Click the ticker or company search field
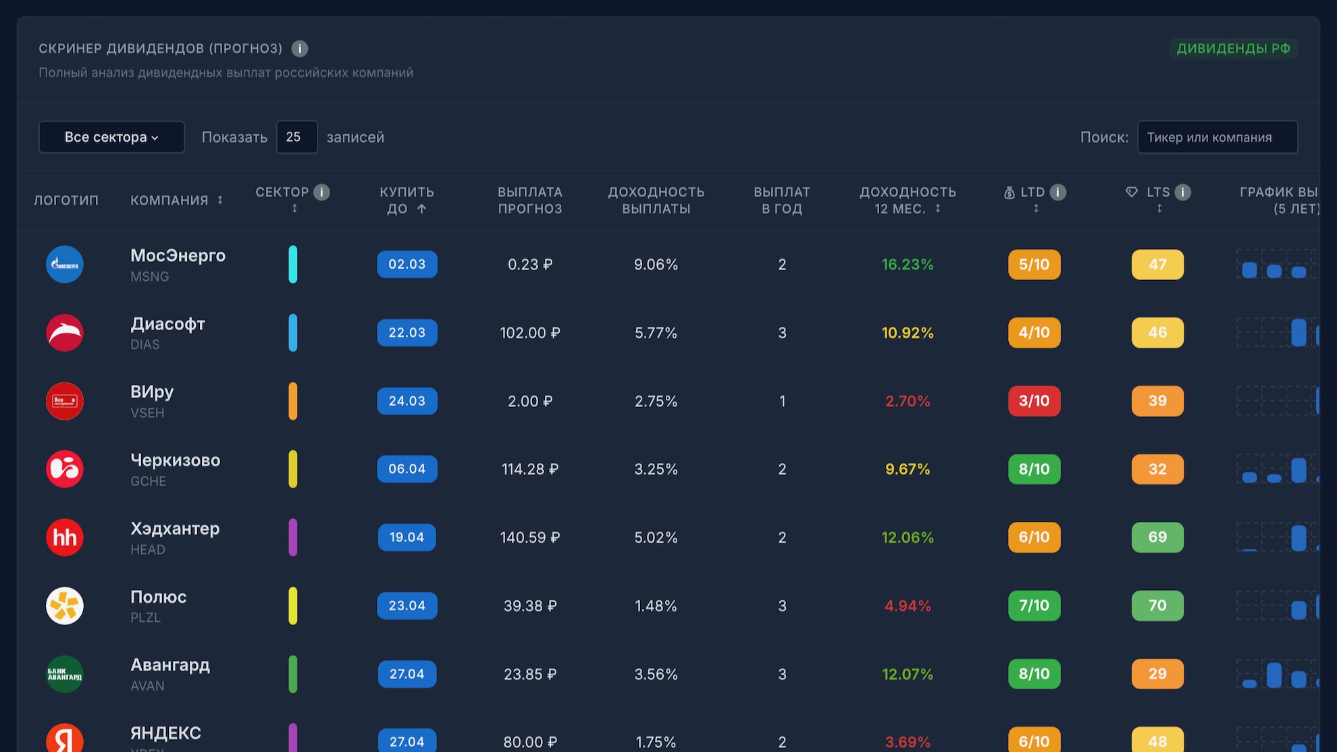The image size is (1337, 752). [1217, 137]
